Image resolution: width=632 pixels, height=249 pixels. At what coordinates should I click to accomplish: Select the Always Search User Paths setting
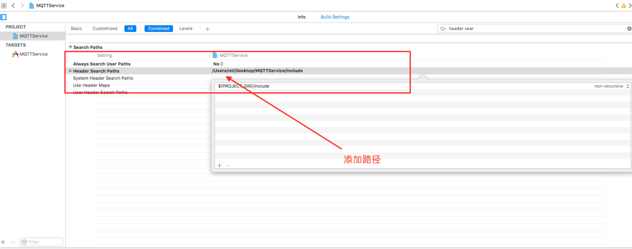click(101, 64)
